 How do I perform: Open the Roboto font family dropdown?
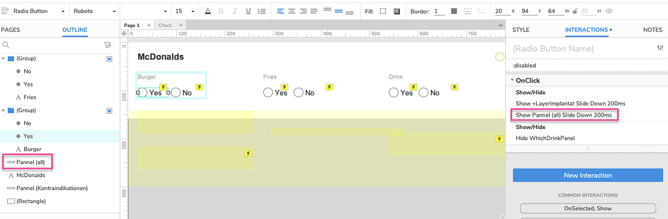95,11
